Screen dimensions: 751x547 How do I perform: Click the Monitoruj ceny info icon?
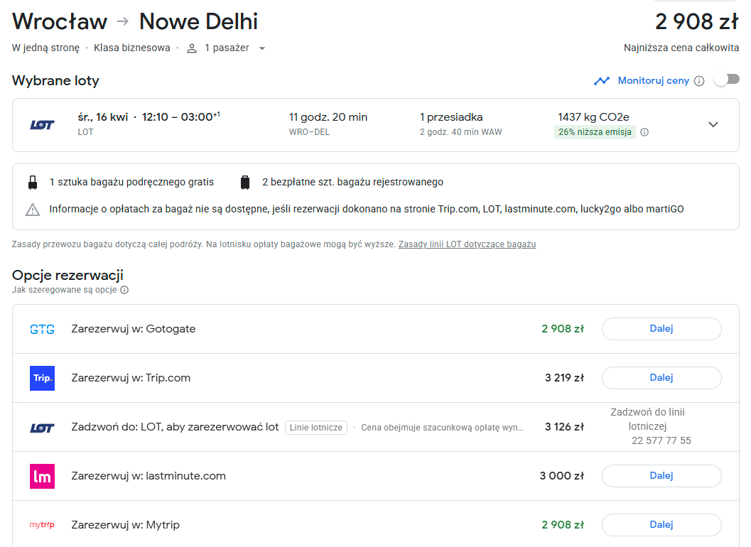click(x=699, y=81)
